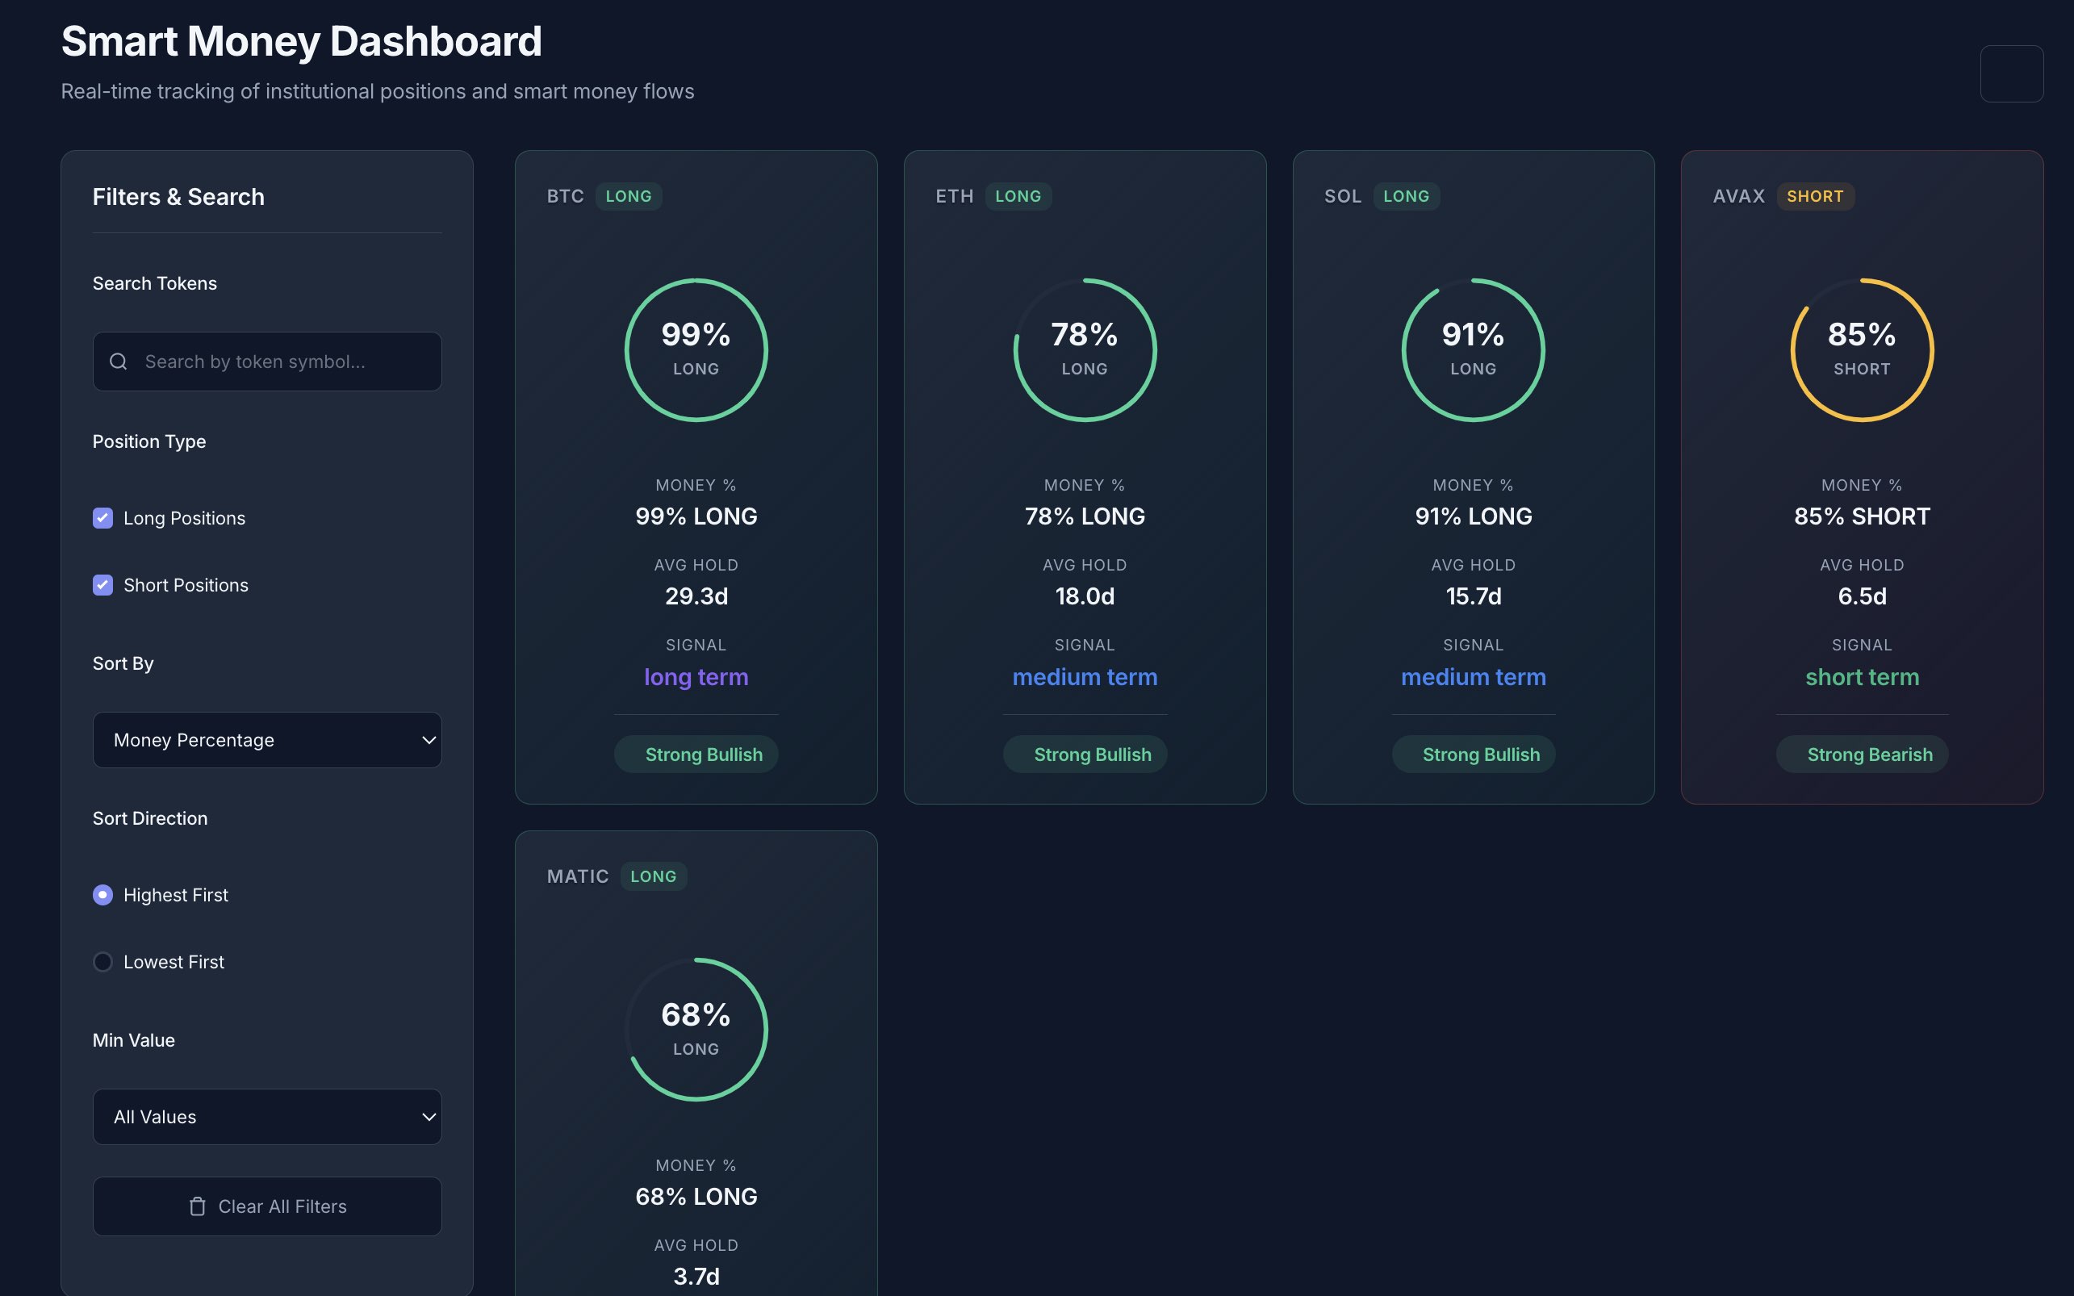
Task: Click the magnifying glass search icon
Action: (119, 361)
